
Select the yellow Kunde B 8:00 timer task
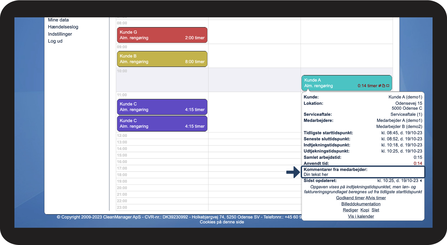pos(162,59)
